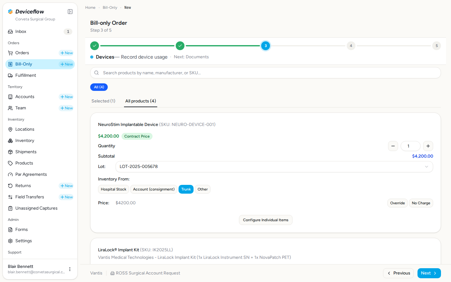Toggle No Charge option

421,203
